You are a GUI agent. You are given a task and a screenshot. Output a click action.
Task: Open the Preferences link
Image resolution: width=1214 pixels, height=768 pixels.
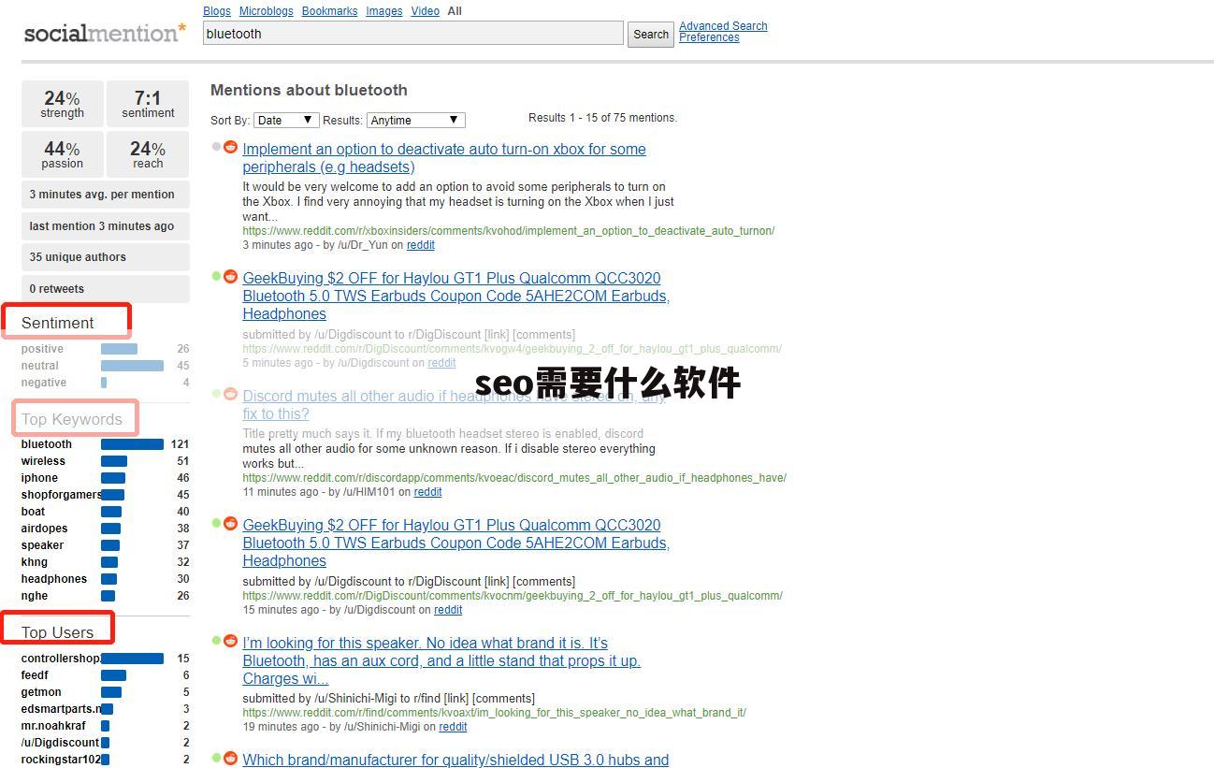[709, 37]
